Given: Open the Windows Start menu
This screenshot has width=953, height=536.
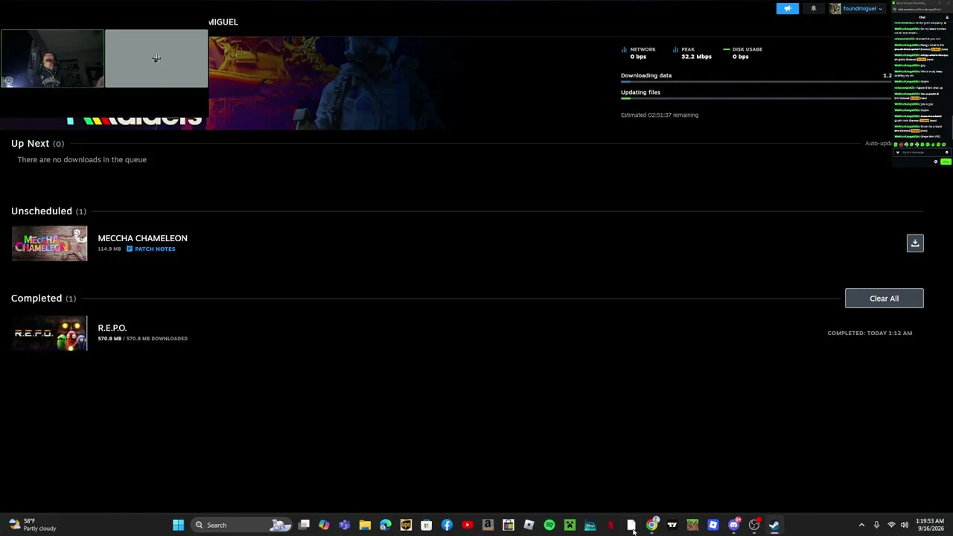Looking at the screenshot, I should click(178, 526).
